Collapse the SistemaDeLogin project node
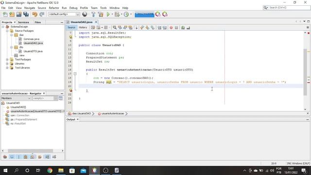The width and height of the screenshot is (311, 175). coord(3,27)
